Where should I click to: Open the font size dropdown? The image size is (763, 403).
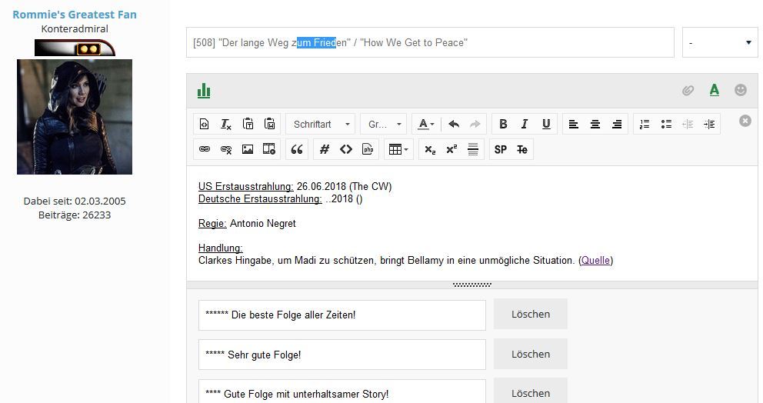[385, 124]
